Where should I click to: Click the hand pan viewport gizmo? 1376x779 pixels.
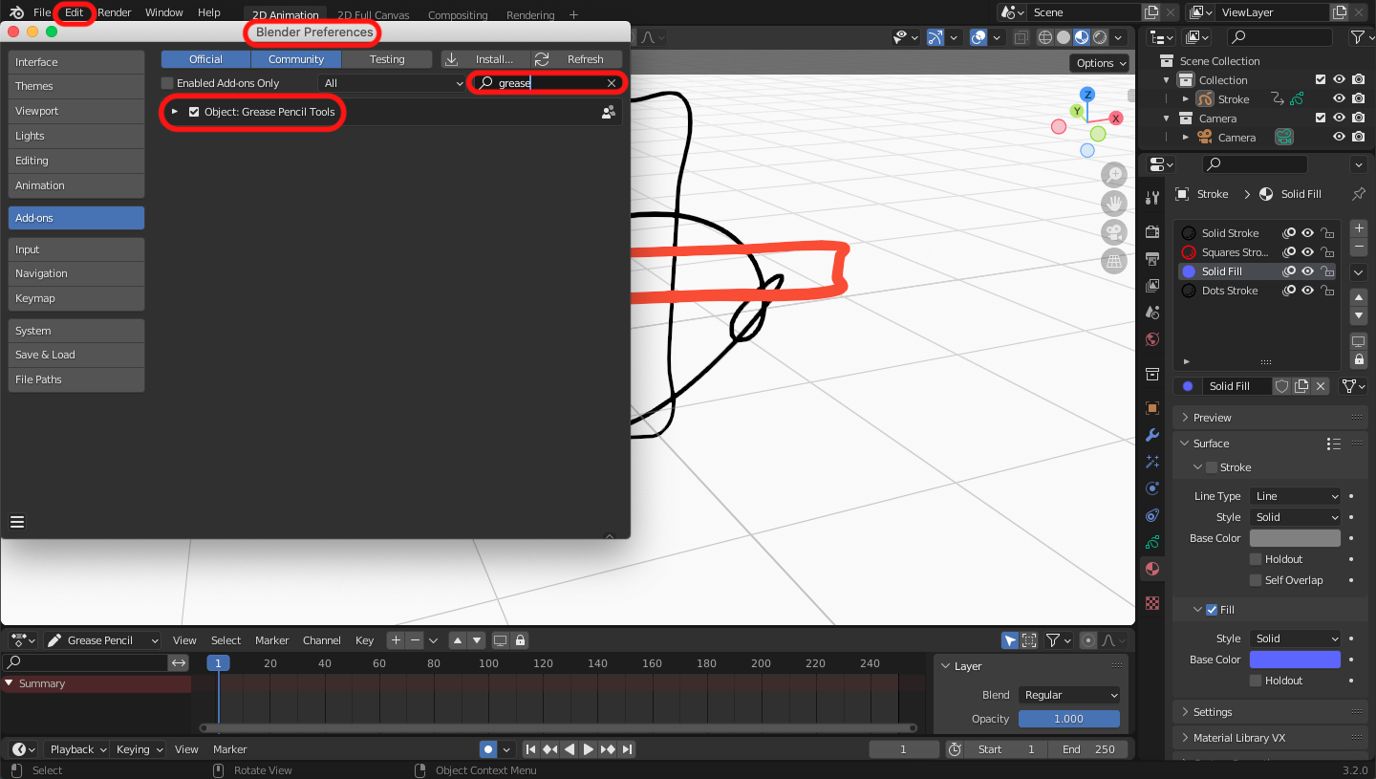(x=1113, y=203)
